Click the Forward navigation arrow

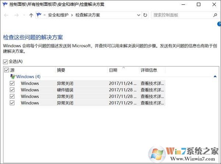[17, 15]
